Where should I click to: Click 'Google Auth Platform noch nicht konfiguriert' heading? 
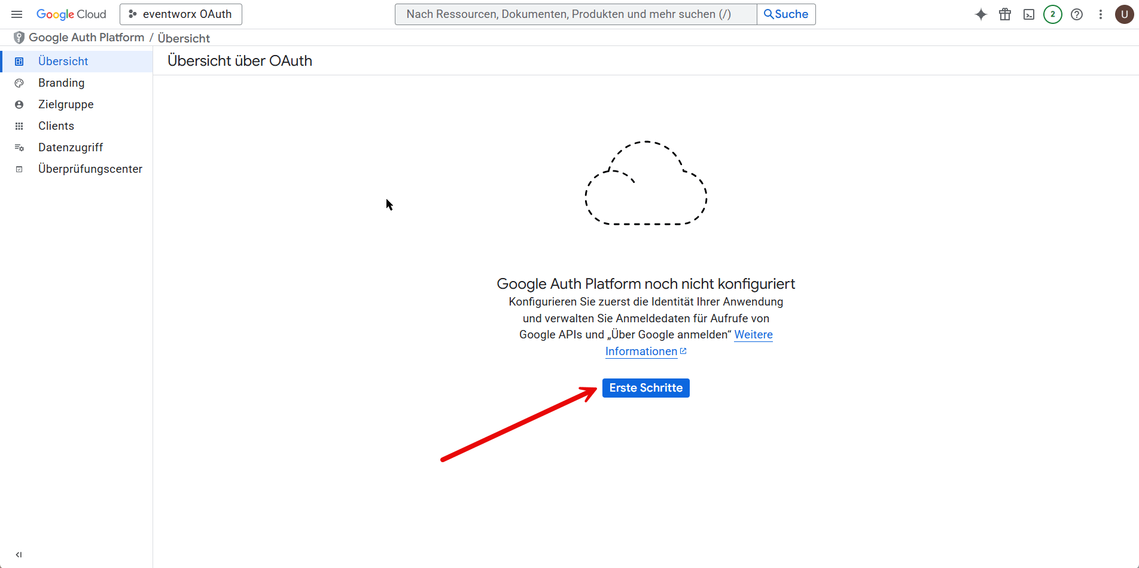[x=646, y=284]
